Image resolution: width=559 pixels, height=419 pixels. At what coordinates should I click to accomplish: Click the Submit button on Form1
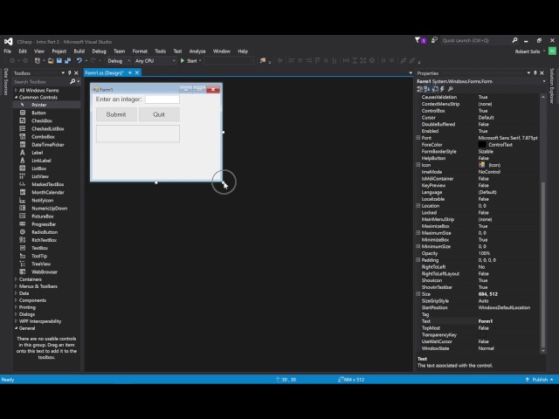click(116, 114)
